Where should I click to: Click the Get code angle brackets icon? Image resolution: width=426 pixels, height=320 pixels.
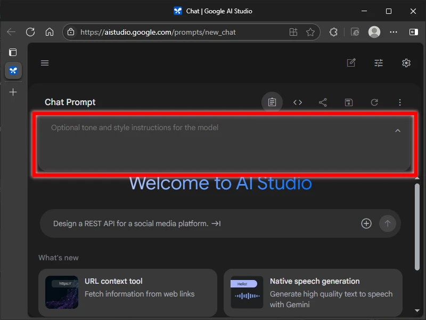pyautogui.click(x=298, y=102)
